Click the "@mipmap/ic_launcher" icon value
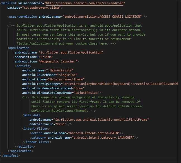 click(58, 61)
